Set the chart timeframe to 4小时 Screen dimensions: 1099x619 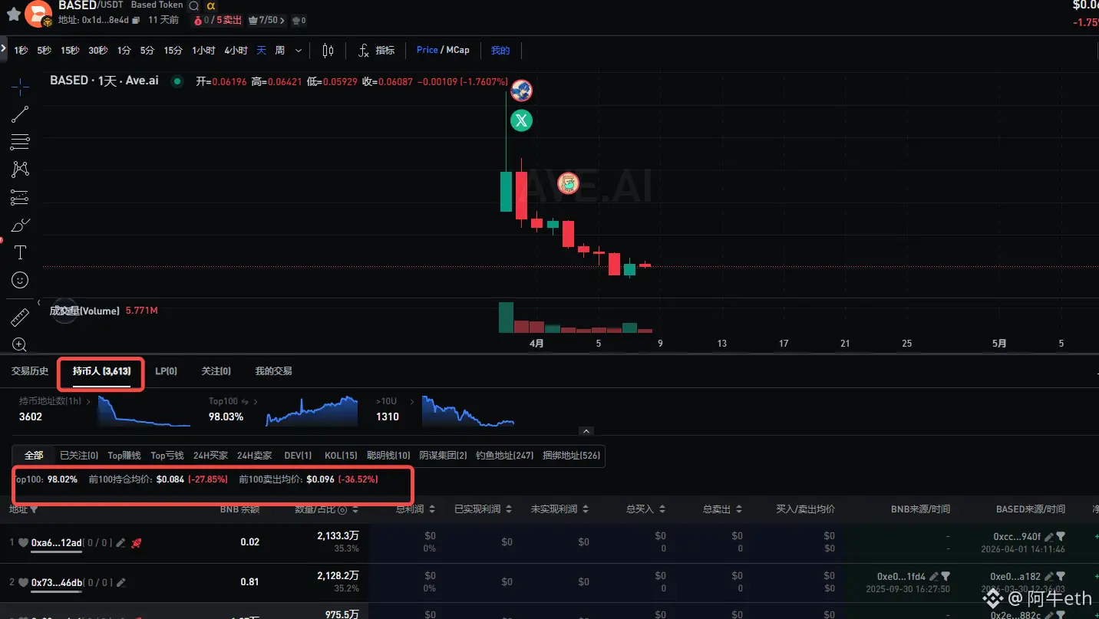pyautogui.click(x=236, y=51)
